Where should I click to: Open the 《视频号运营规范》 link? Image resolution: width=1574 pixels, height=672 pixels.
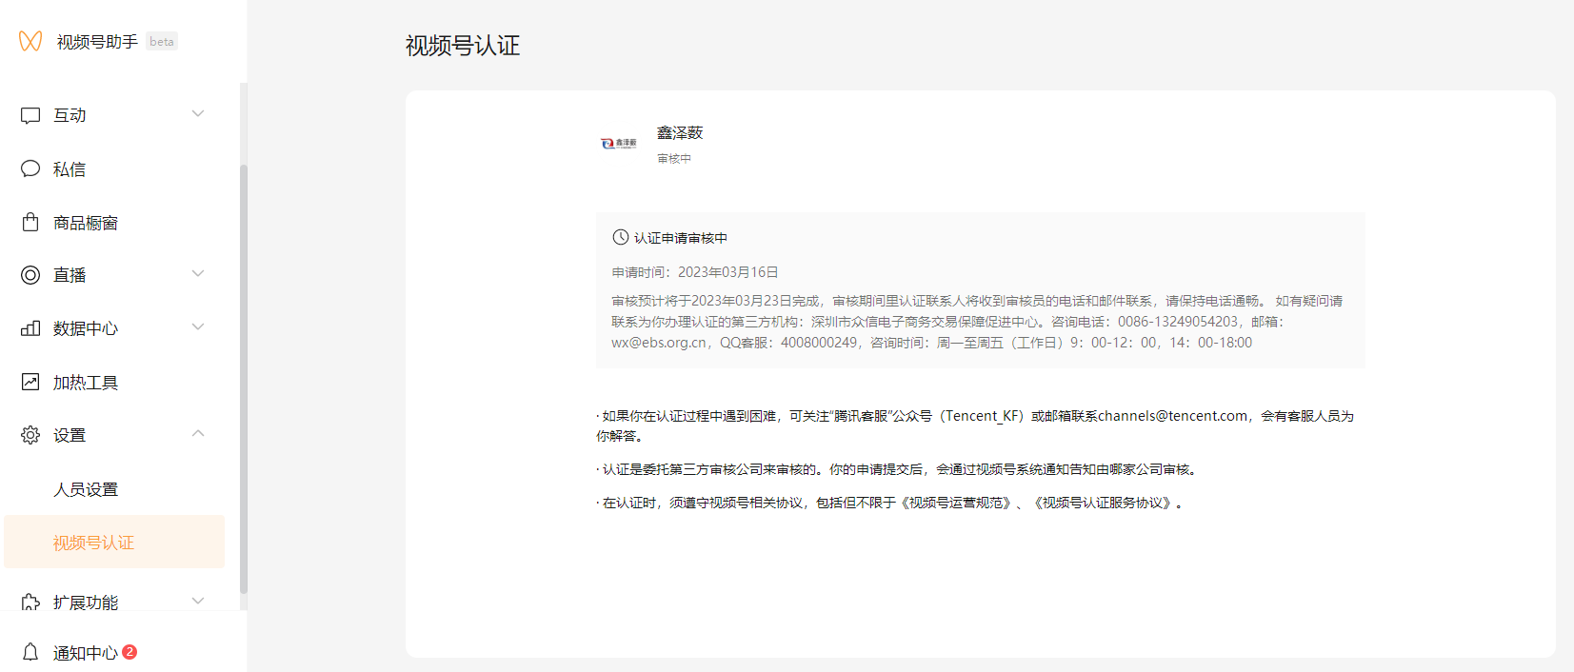(955, 503)
